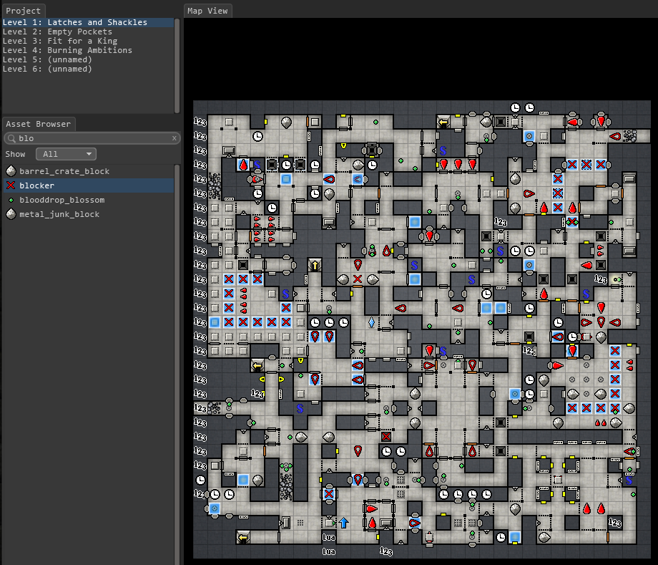The width and height of the screenshot is (658, 565).
Task: Open Level 6 (unnamed) in project list
Action: tap(47, 69)
